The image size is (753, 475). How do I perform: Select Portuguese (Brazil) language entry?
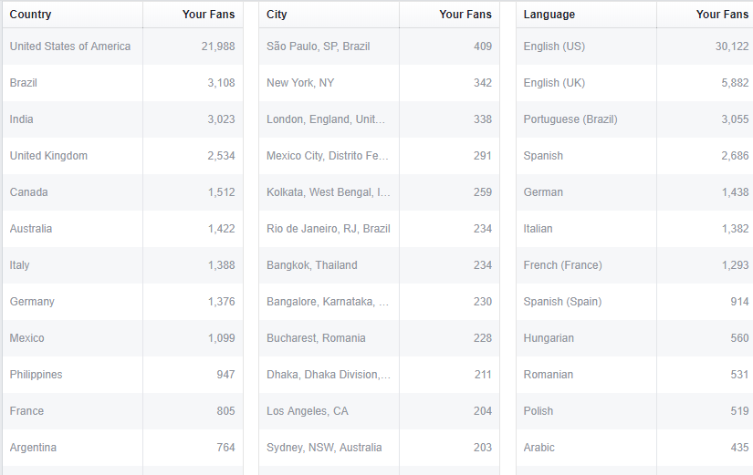[x=570, y=119]
